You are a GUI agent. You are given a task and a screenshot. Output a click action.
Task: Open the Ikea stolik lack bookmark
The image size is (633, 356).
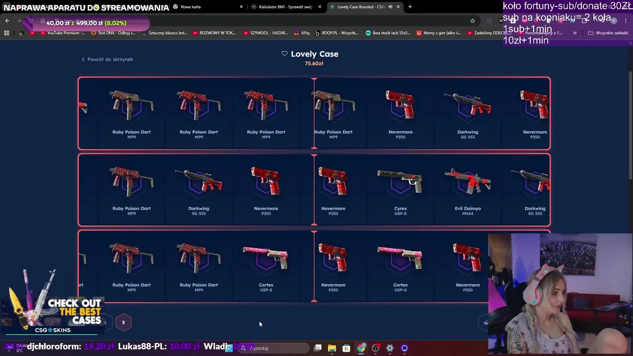[388, 33]
